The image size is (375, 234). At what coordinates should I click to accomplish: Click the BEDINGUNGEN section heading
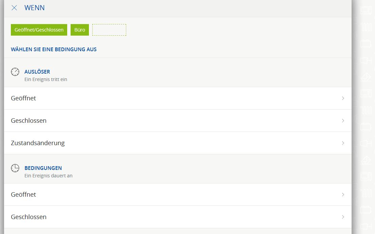click(43, 168)
